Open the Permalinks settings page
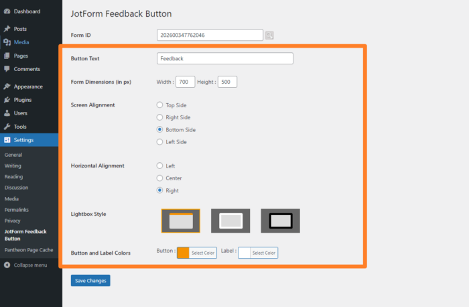Viewport: 469px width, 307px height. pyautogui.click(x=17, y=210)
